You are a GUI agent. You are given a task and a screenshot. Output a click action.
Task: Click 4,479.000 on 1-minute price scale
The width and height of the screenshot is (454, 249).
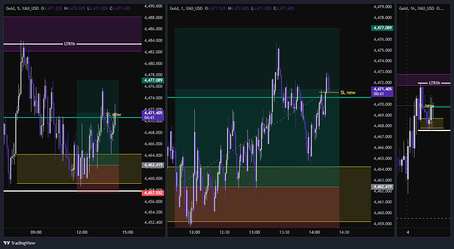coord(382,7)
